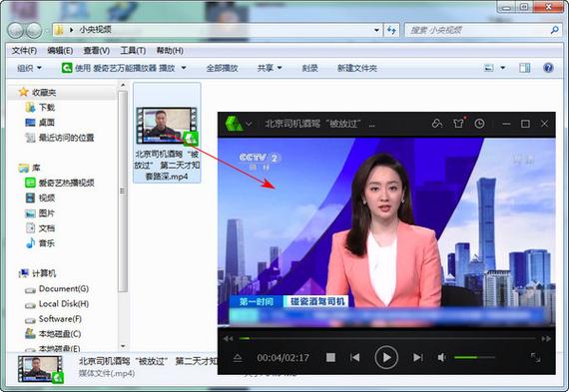Click 新建文件夹 button
The image size is (569, 392).
click(357, 68)
